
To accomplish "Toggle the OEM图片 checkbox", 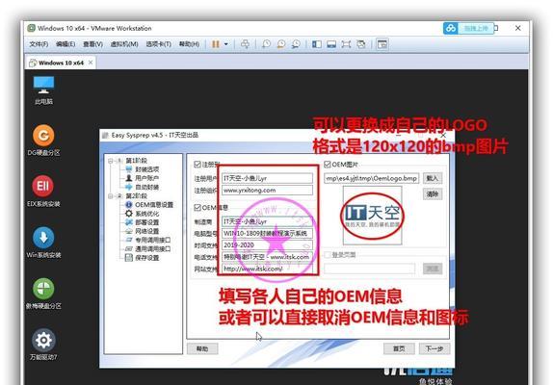I will [x=328, y=165].
